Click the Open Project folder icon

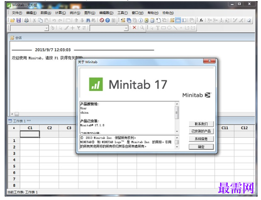(x=13, y=20)
